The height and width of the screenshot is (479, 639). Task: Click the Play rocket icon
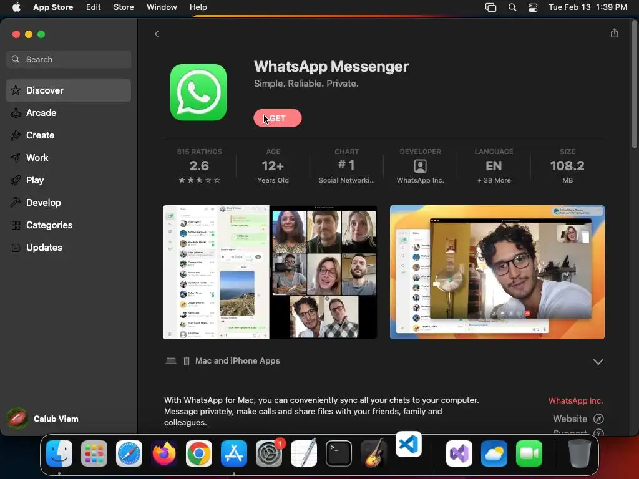tap(16, 180)
